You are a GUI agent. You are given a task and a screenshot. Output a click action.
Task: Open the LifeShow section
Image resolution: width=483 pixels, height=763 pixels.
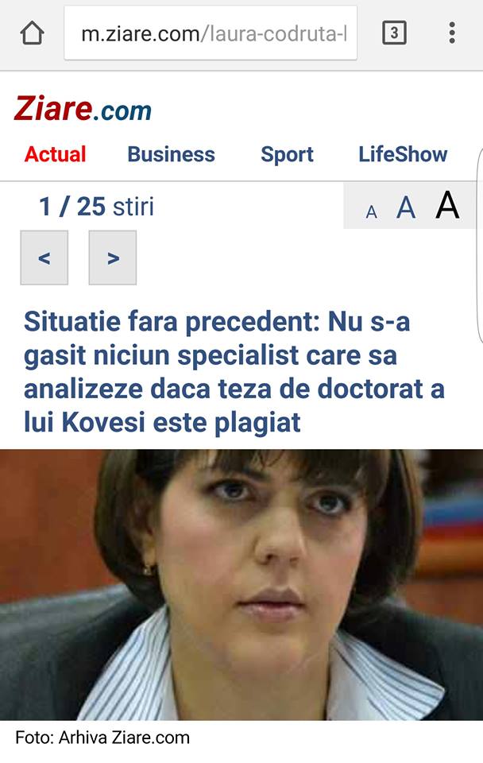[x=403, y=154]
